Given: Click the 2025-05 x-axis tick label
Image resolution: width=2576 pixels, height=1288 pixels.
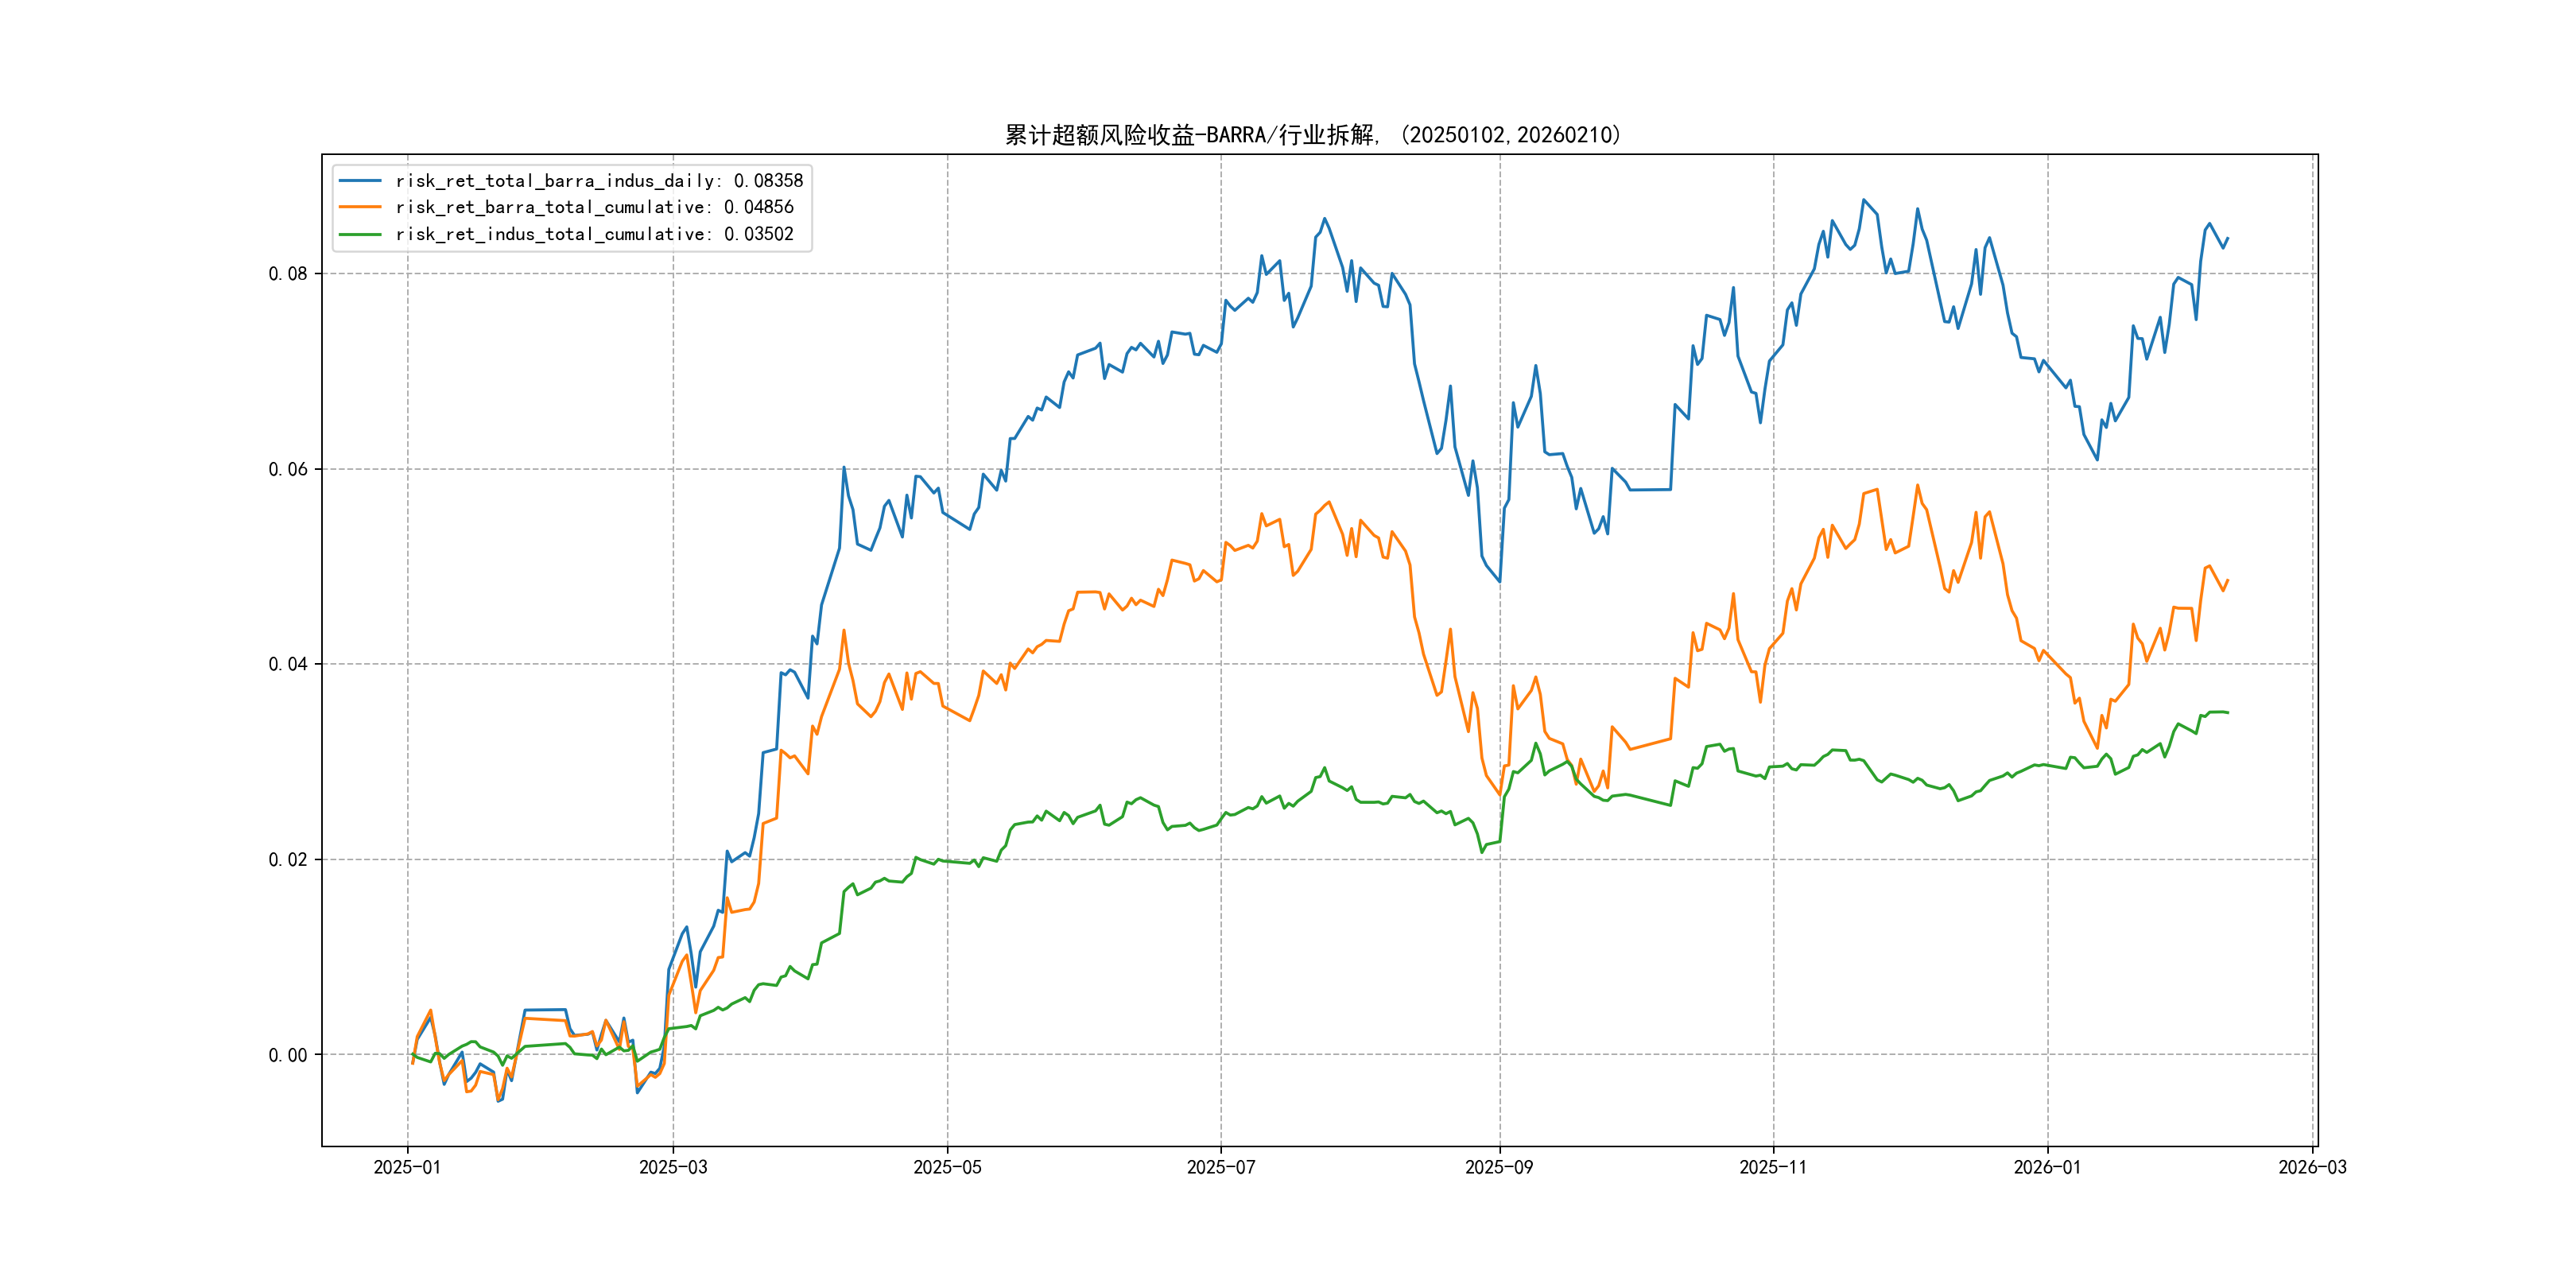Looking at the screenshot, I should (947, 1167).
